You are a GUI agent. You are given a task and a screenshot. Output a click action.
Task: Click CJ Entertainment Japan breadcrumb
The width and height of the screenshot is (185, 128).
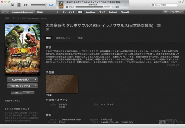[x=34, y=18]
